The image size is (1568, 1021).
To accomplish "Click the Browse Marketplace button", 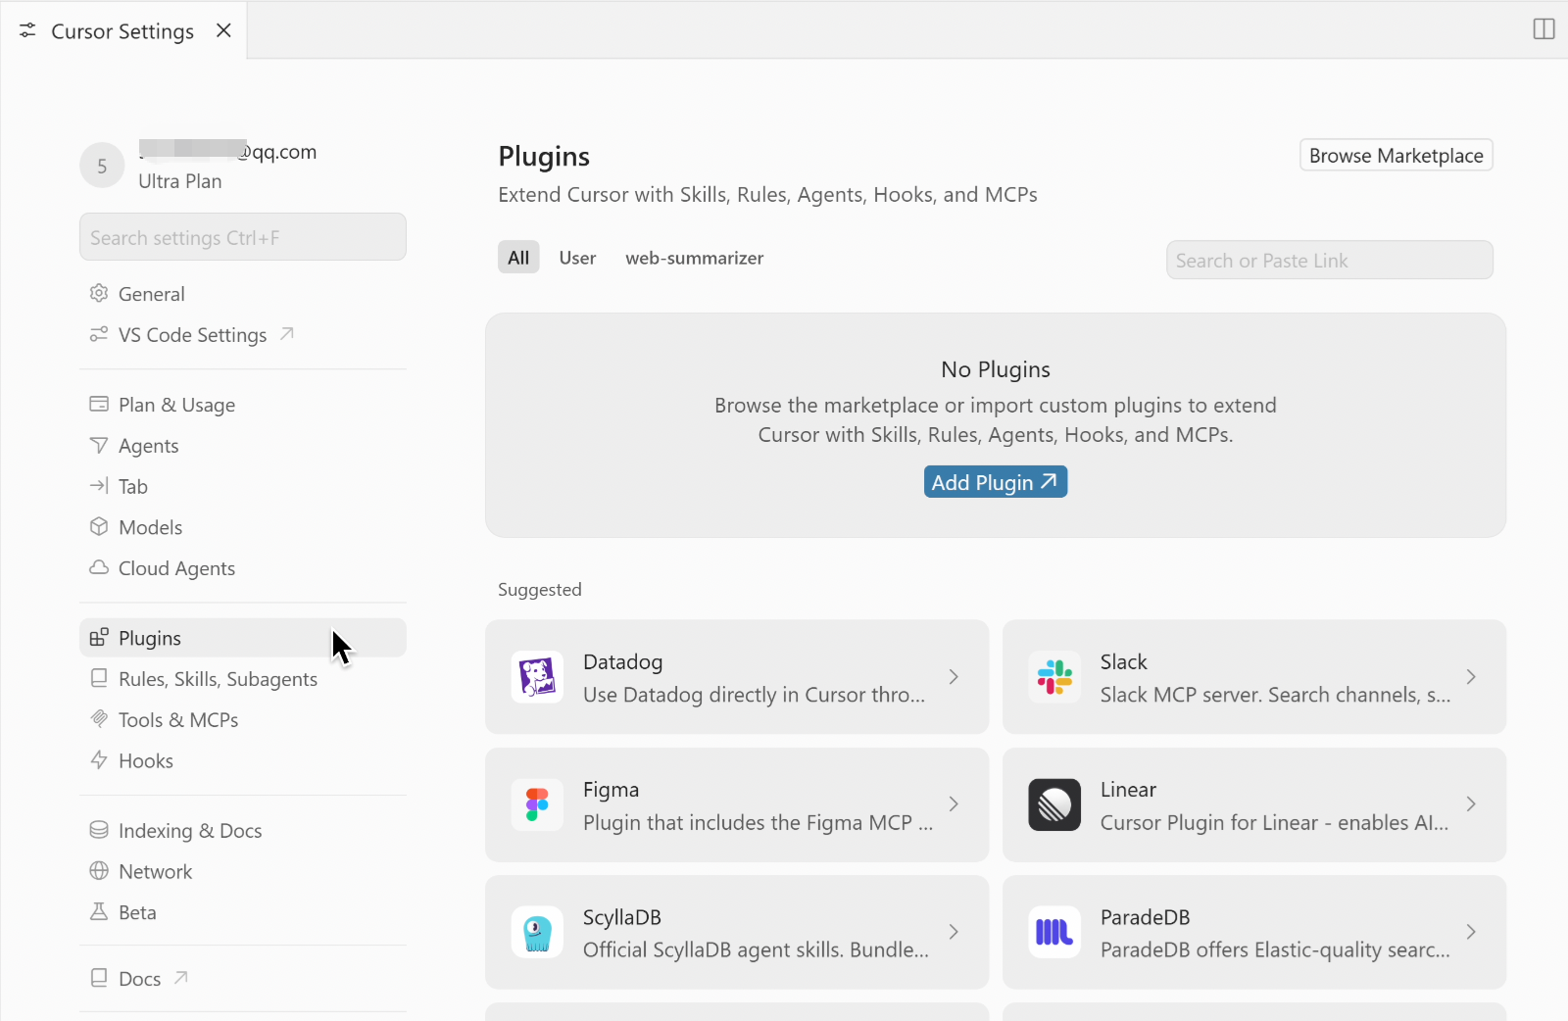I will [x=1396, y=156].
